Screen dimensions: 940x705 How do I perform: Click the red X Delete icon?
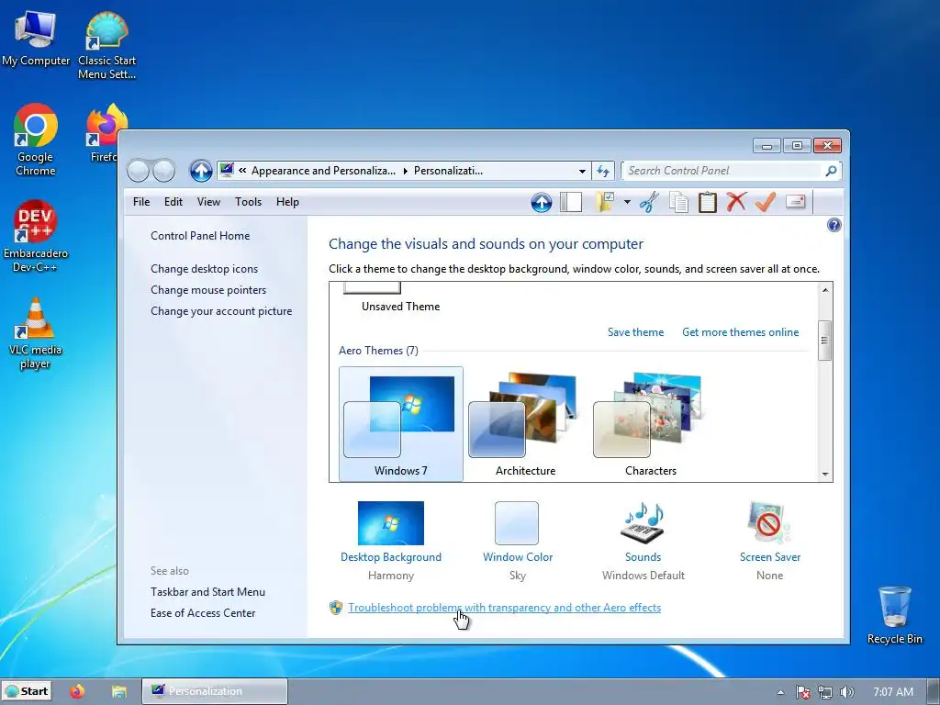[x=736, y=202]
